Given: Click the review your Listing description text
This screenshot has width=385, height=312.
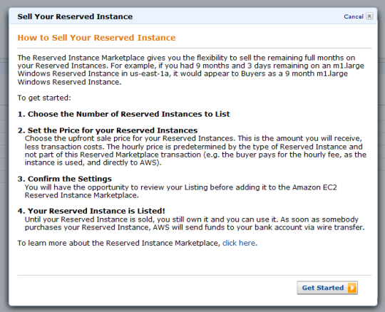Looking at the screenshot, I should (x=180, y=192).
